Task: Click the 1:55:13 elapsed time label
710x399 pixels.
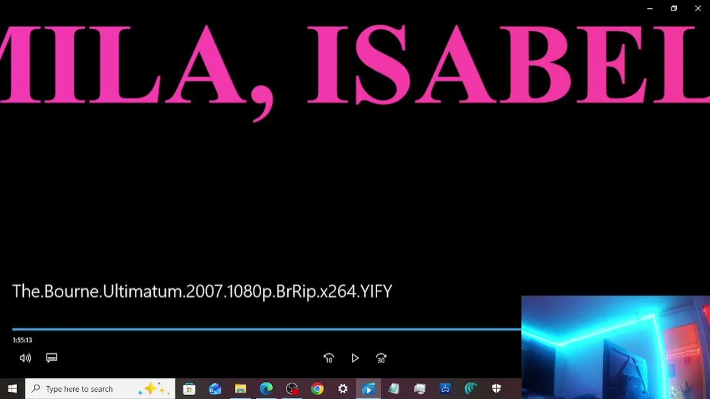Action: pyautogui.click(x=22, y=340)
